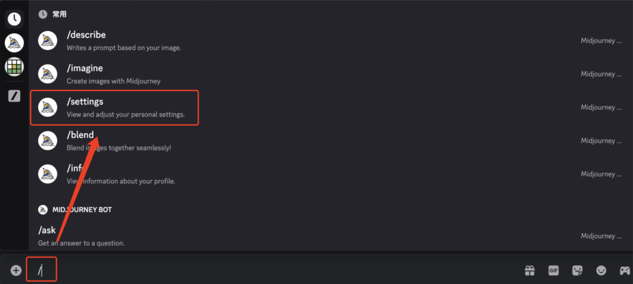This screenshot has height=284, width=633.
Task: Open the GIF picker
Action: coord(553,271)
